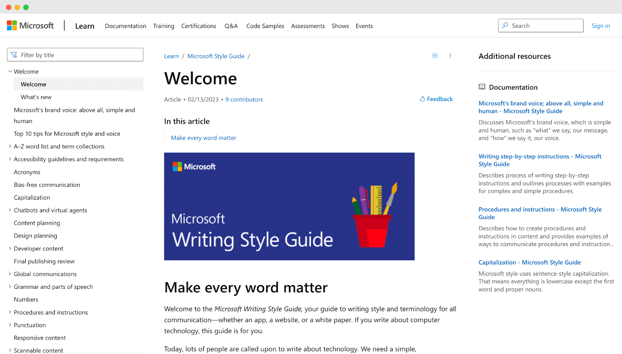Viewport: 622px width, 354px height.
Task: Click the Documentation book icon under Additional resources
Action: coord(482,87)
